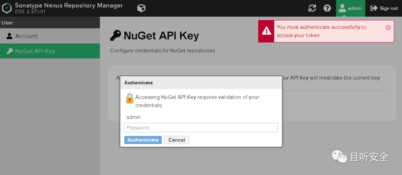Refresh the page with the refresh icon
The image size is (402, 175).
pyautogui.click(x=312, y=8)
